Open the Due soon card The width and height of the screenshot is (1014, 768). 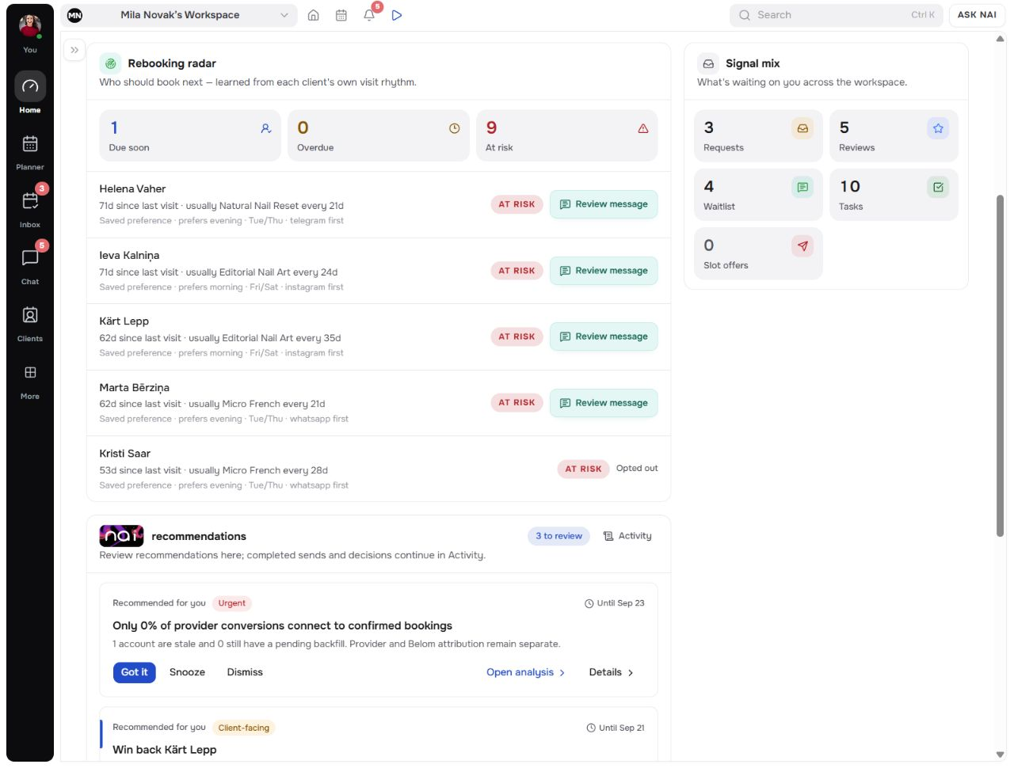190,135
